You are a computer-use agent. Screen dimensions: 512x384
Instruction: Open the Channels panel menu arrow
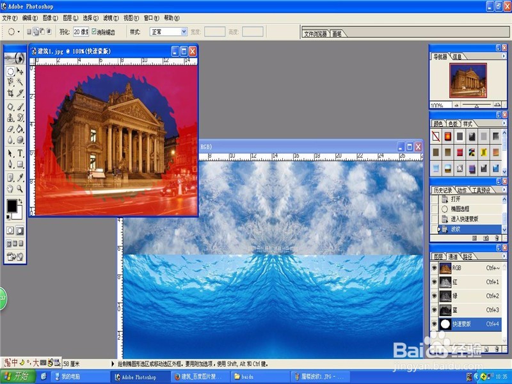click(504, 257)
